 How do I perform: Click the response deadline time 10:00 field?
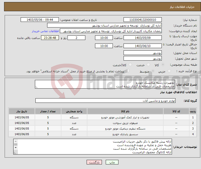[x=104, y=38]
